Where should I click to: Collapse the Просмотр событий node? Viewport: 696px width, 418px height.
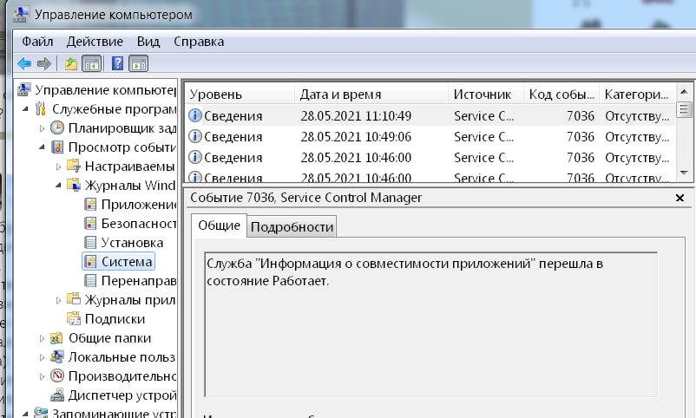[43, 147]
